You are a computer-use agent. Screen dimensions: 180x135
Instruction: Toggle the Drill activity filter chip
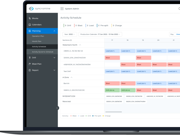click(x=67, y=25)
